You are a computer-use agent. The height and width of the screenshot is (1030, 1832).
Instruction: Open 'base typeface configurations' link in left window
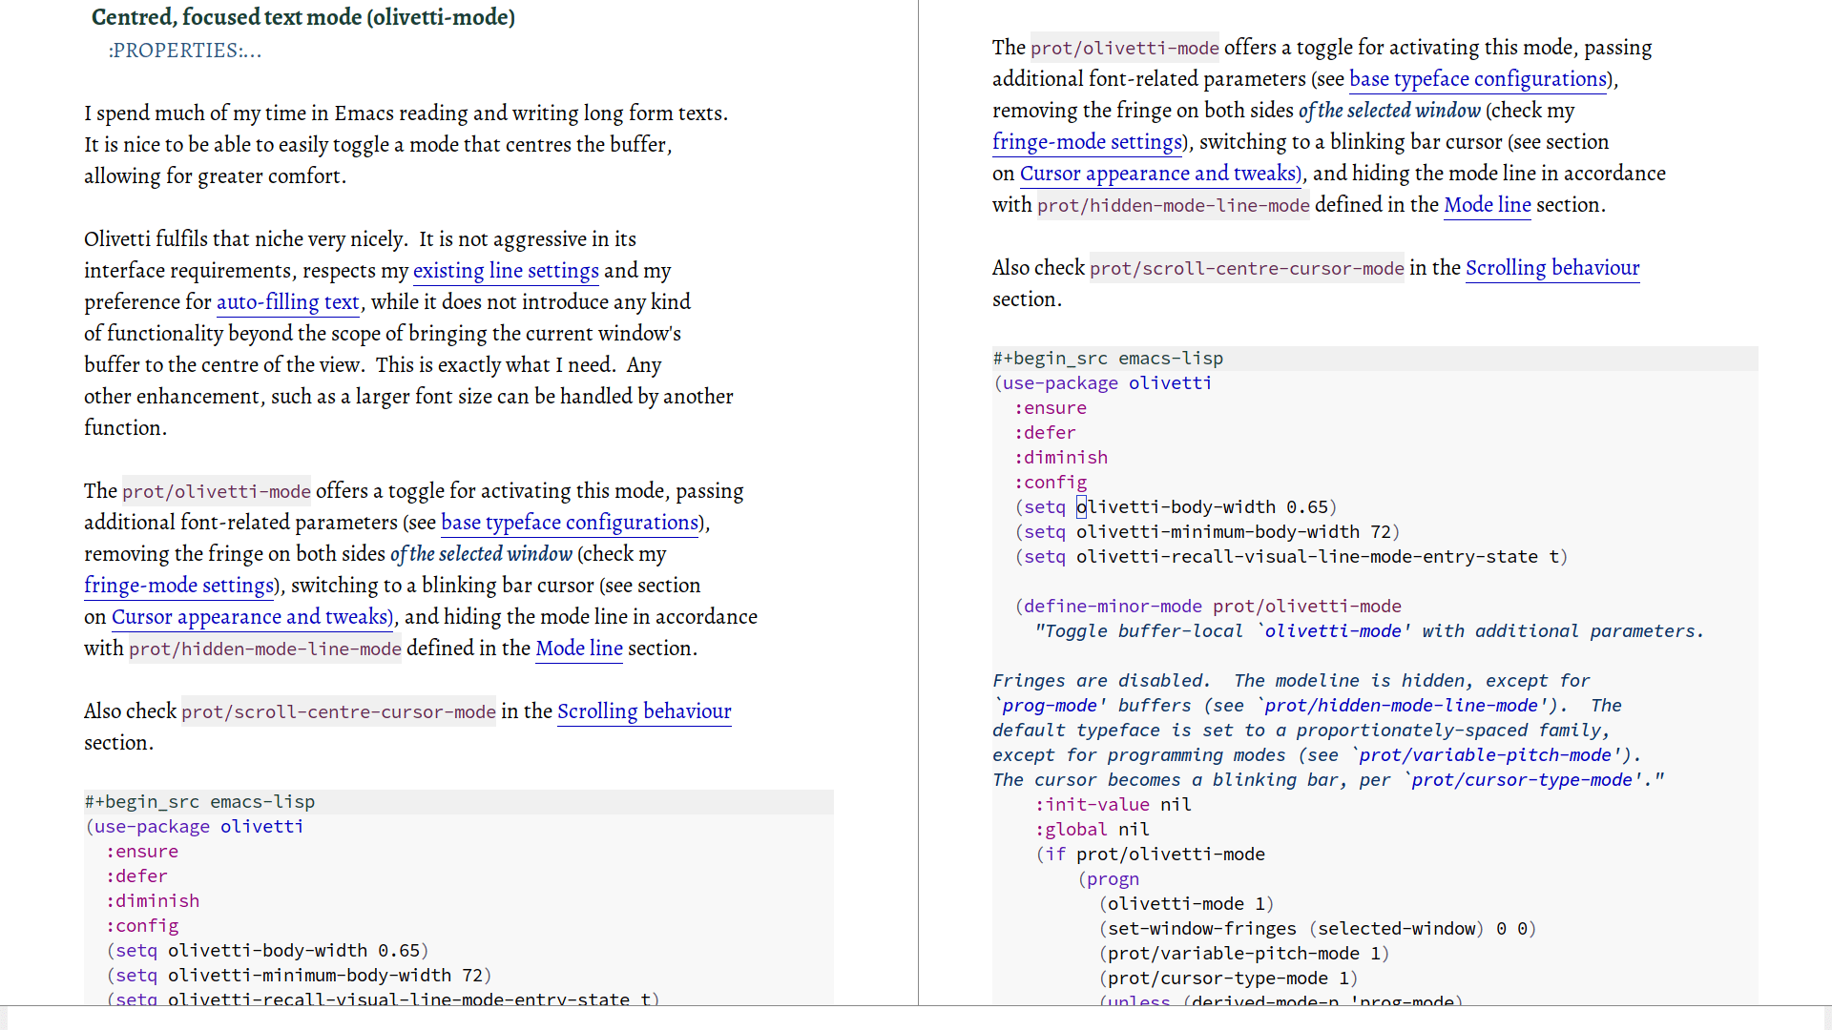click(570, 523)
